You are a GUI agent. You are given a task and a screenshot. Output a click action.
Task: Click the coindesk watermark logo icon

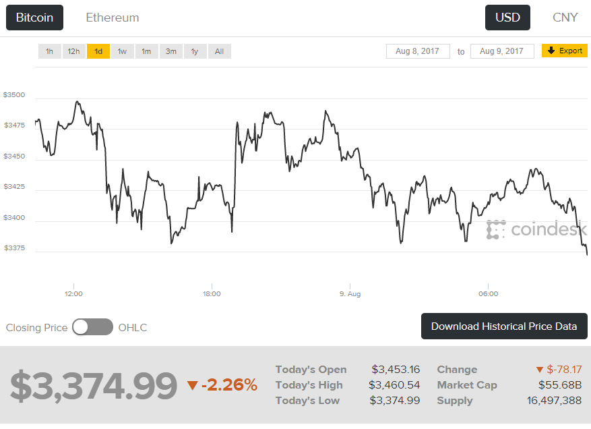[497, 229]
